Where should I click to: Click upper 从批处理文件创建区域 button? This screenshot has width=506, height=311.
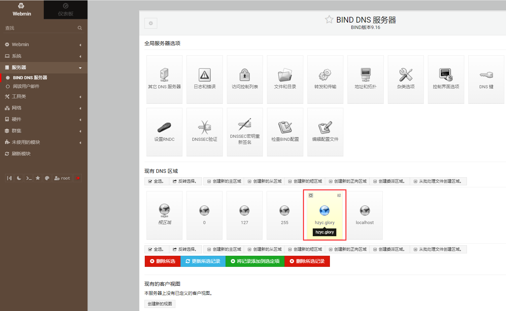tap(438, 181)
